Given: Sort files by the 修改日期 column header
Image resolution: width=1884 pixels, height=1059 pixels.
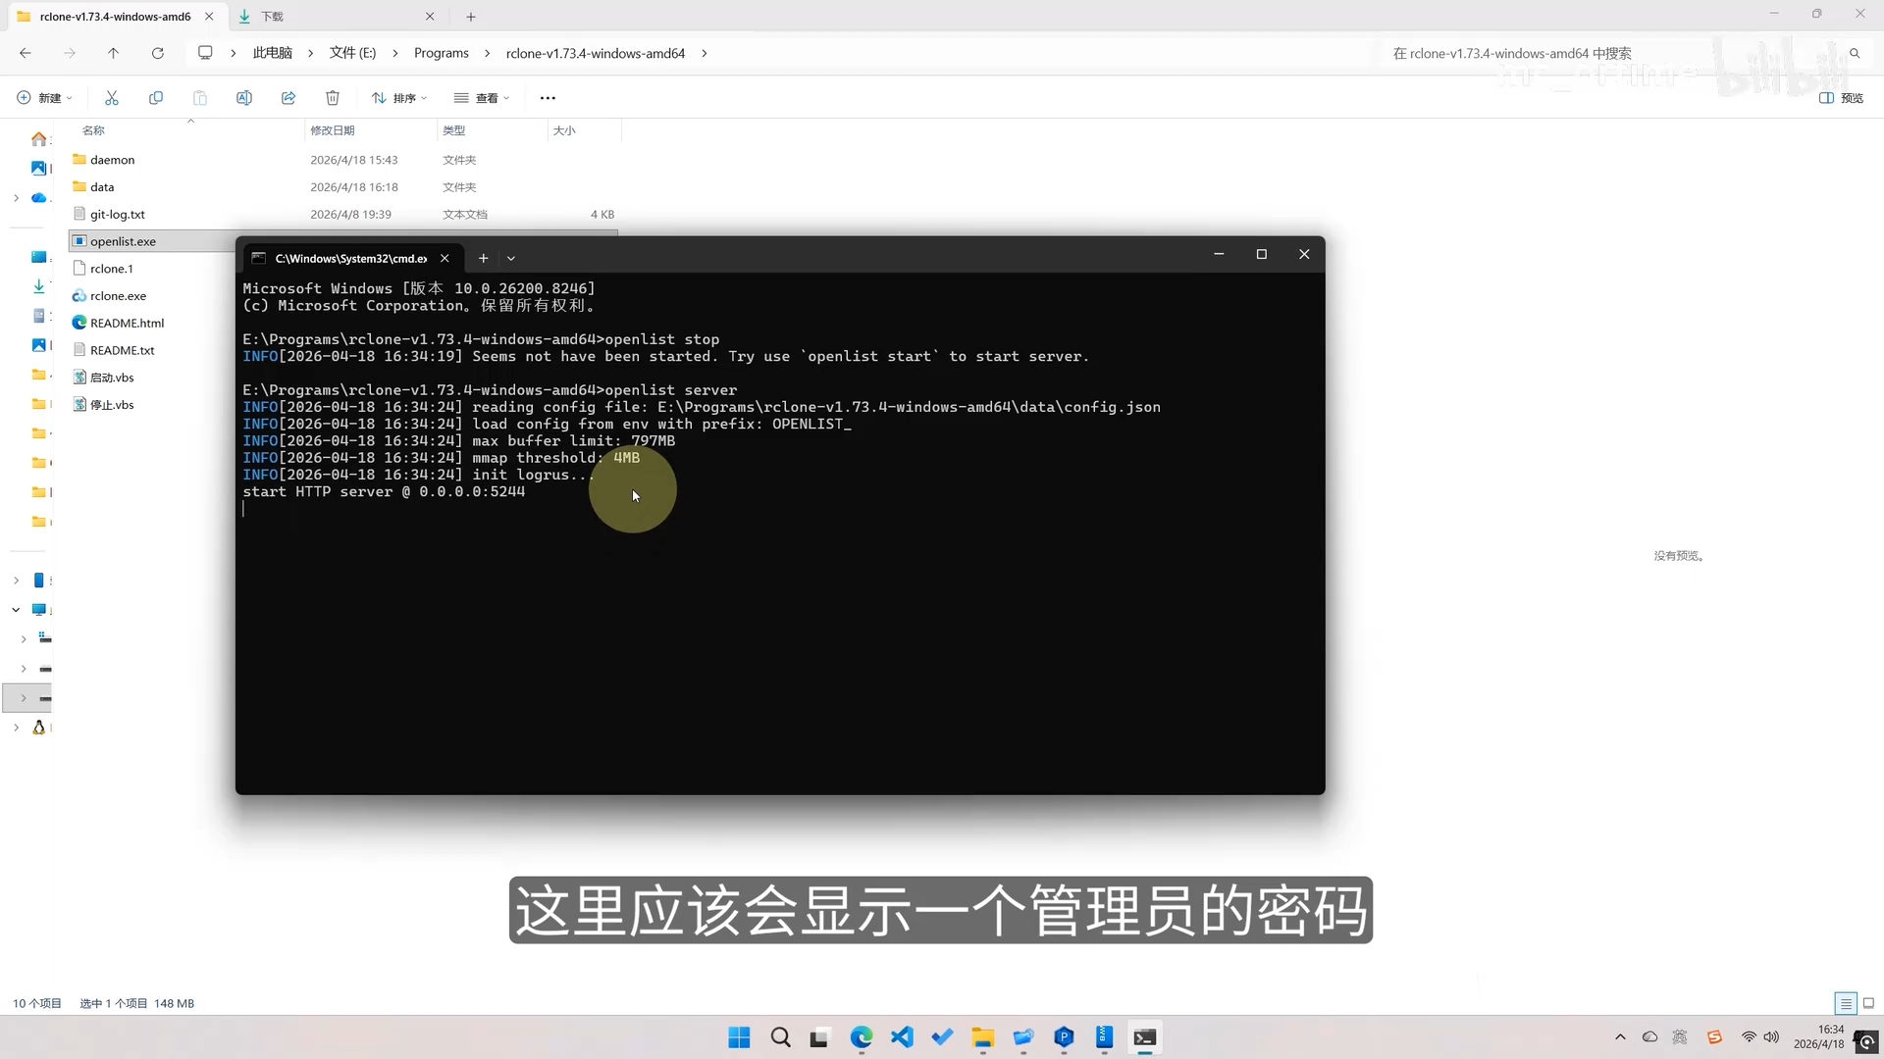Looking at the screenshot, I should coord(333,129).
